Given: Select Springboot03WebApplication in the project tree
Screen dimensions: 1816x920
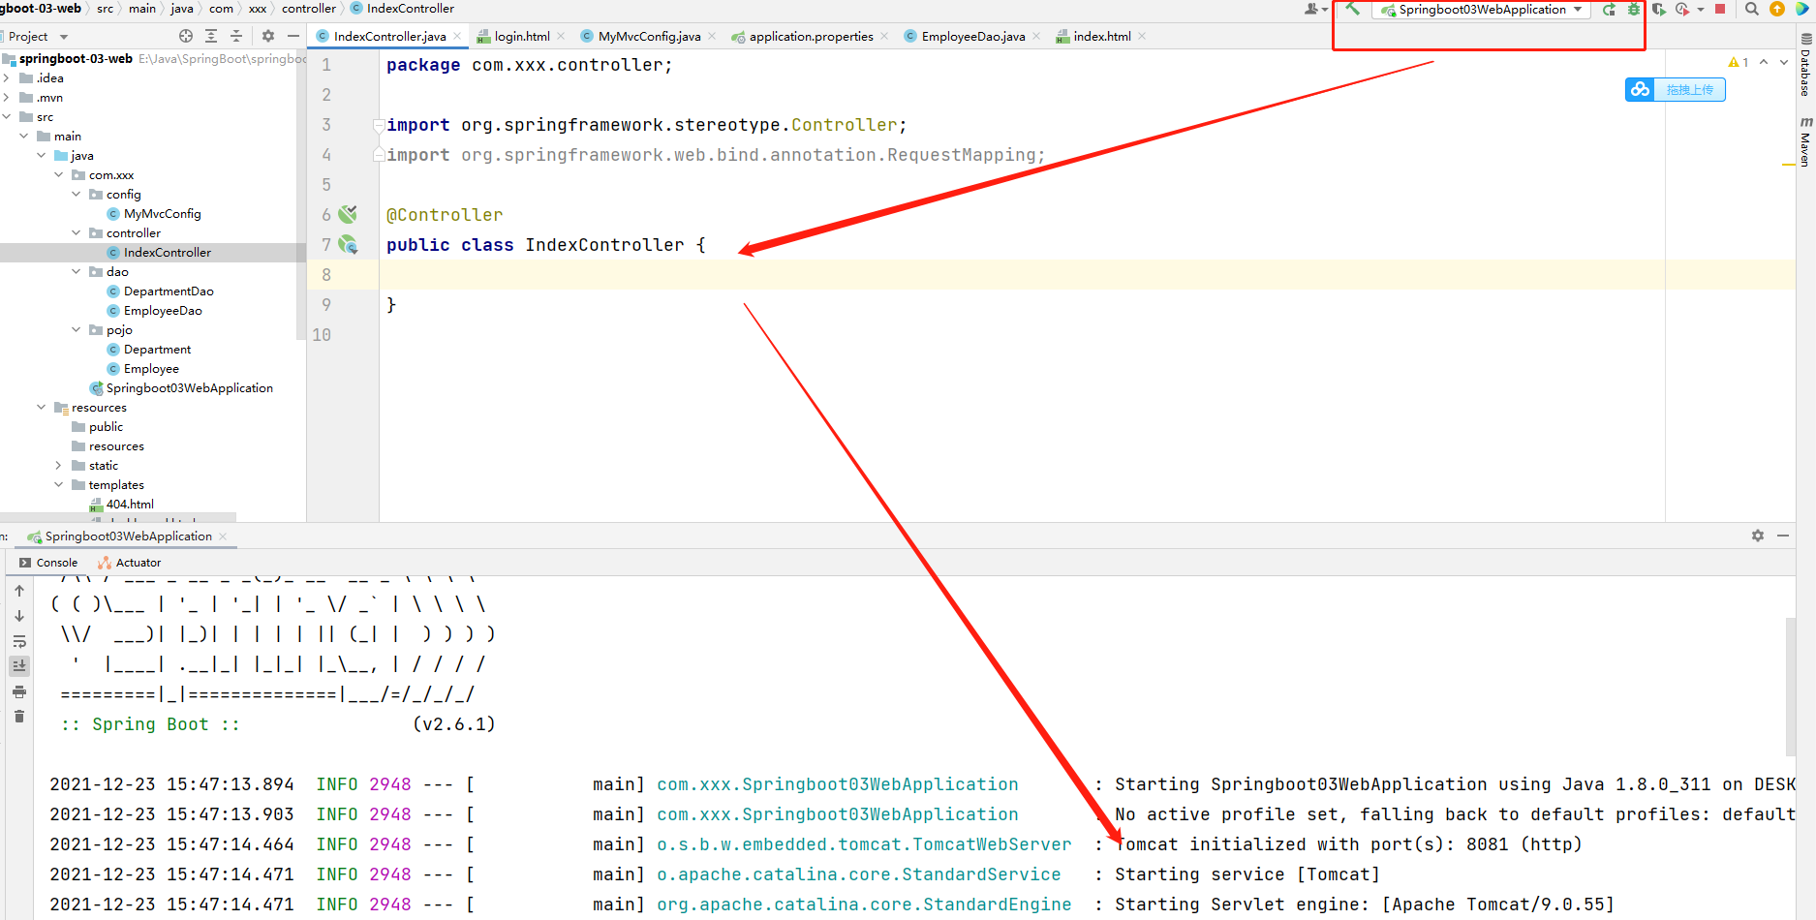Looking at the screenshot, I should tap(181, 388).
